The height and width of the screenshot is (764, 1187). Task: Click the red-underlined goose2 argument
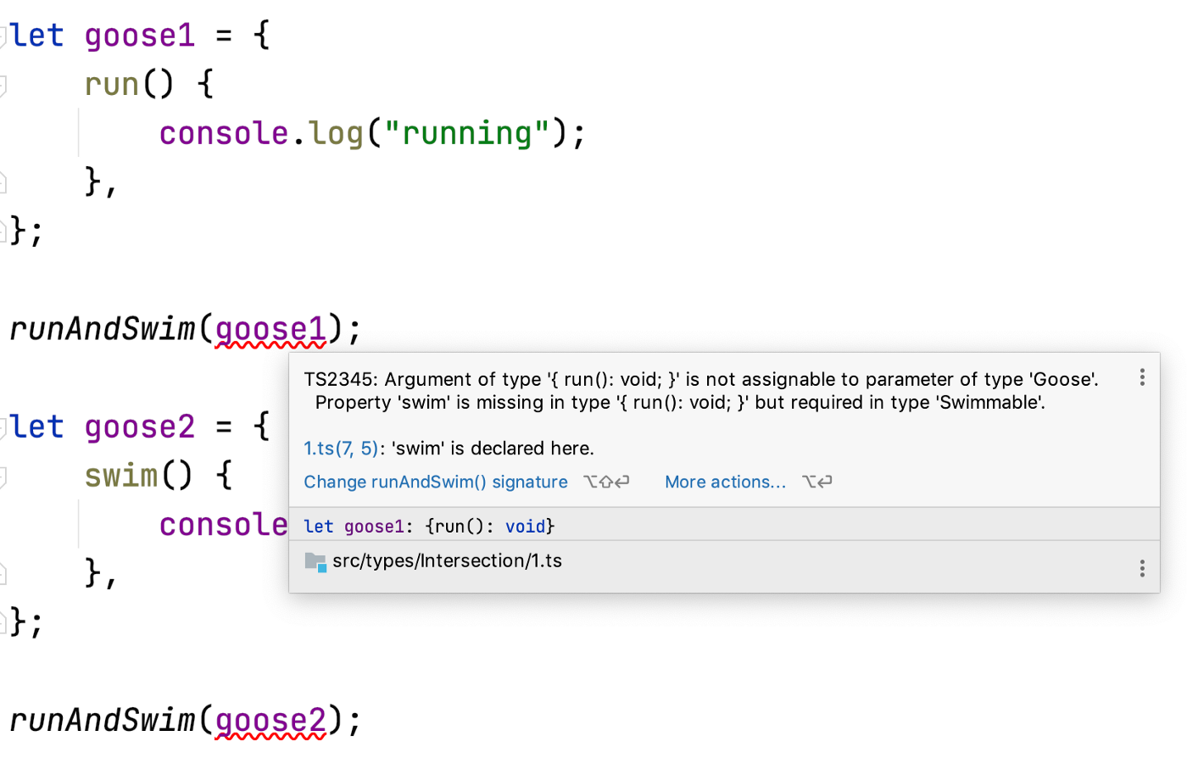tap(270, 720)
